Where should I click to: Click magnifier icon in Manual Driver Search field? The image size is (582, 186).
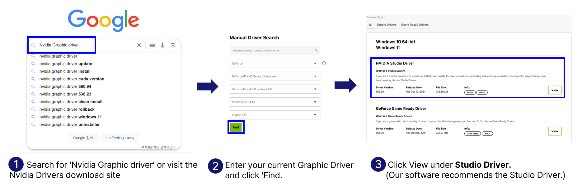click(316, 51)
